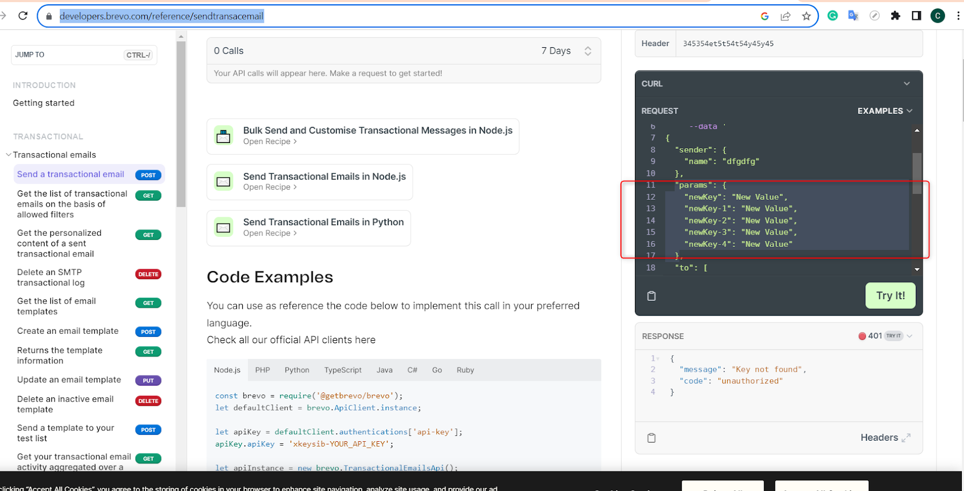Select the Go code tab

pos(437,370)
